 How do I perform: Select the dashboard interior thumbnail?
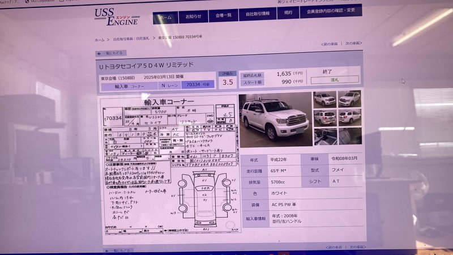tap(325, 137)
